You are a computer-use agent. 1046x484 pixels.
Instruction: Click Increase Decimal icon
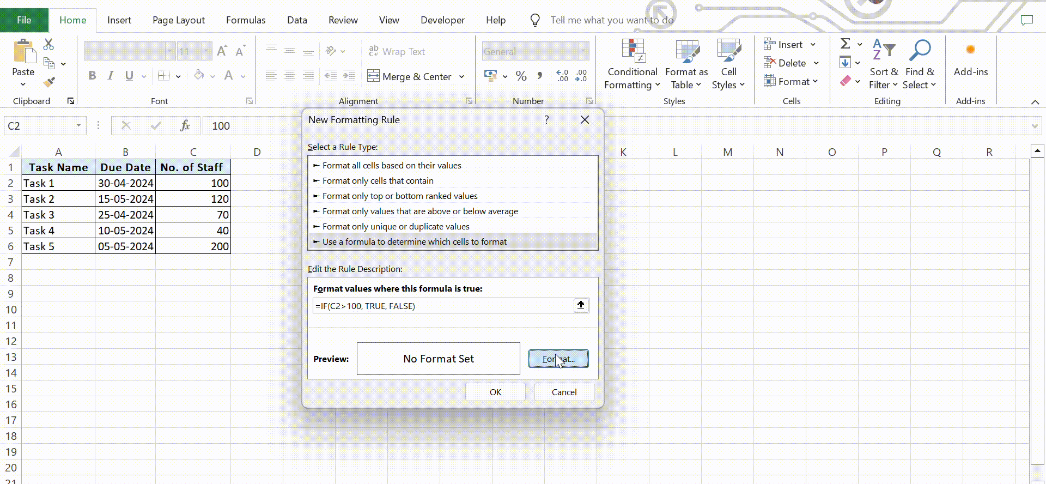pyautogui.click(x=562, y=76)
